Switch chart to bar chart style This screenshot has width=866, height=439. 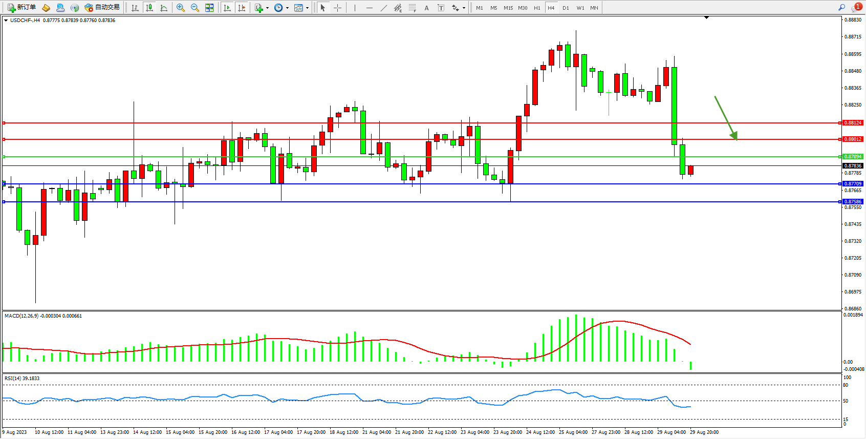pyautogui.click(x=135, y=8)
